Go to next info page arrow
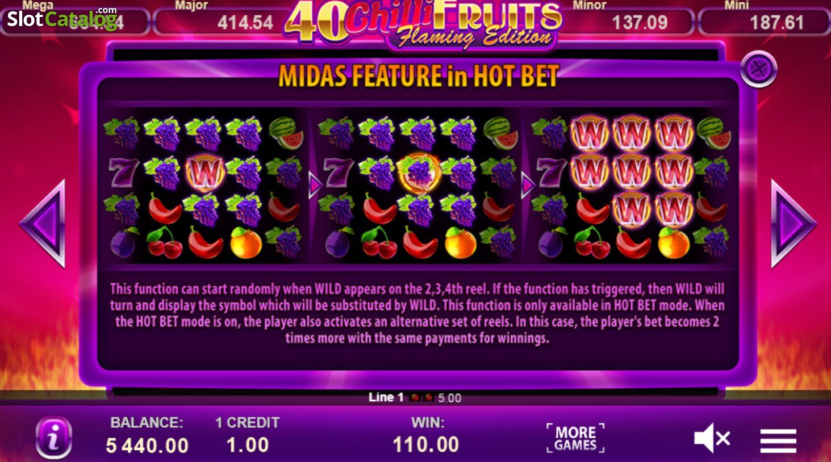The width and height of the screenshot is (831, 462). pos(793,224)
